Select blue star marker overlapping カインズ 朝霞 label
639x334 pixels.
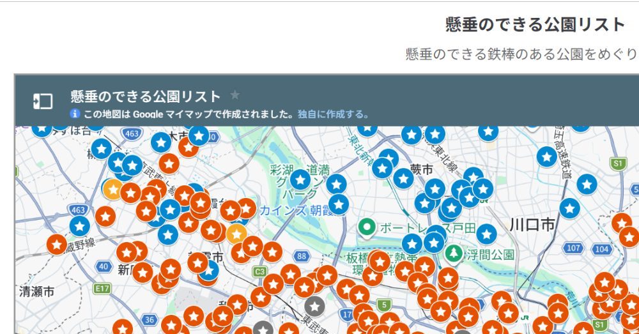[339, 204]
